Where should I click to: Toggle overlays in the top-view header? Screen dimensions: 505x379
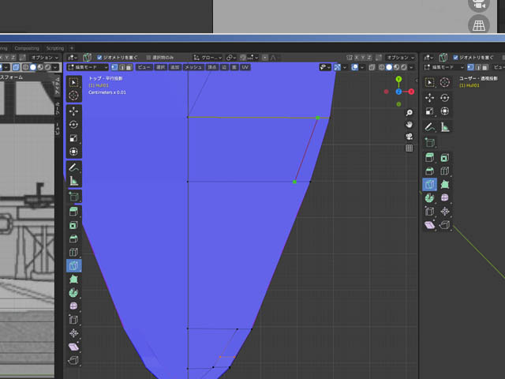click(x=354, y=67)
